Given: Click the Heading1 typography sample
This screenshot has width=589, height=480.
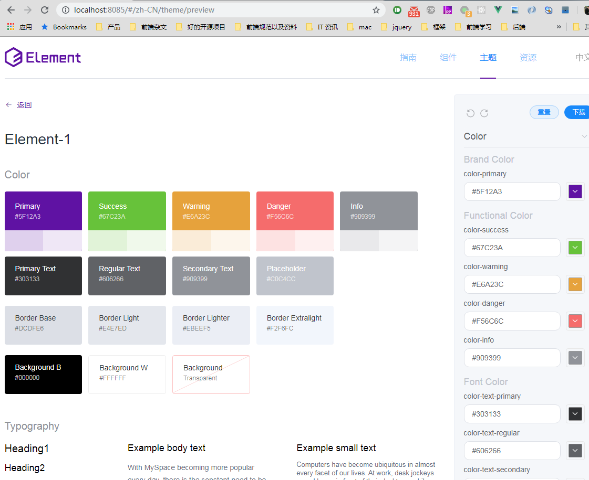Looking at the screenshot, I should (x=27, y=449).
